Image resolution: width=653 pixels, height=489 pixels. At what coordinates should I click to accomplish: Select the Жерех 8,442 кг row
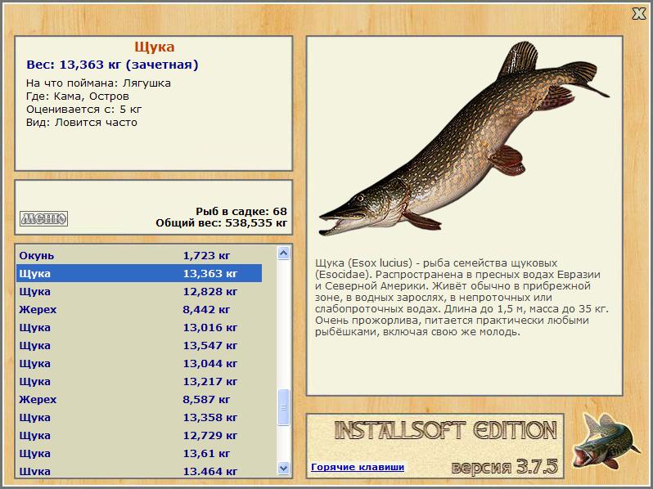[x=139, y=309]
